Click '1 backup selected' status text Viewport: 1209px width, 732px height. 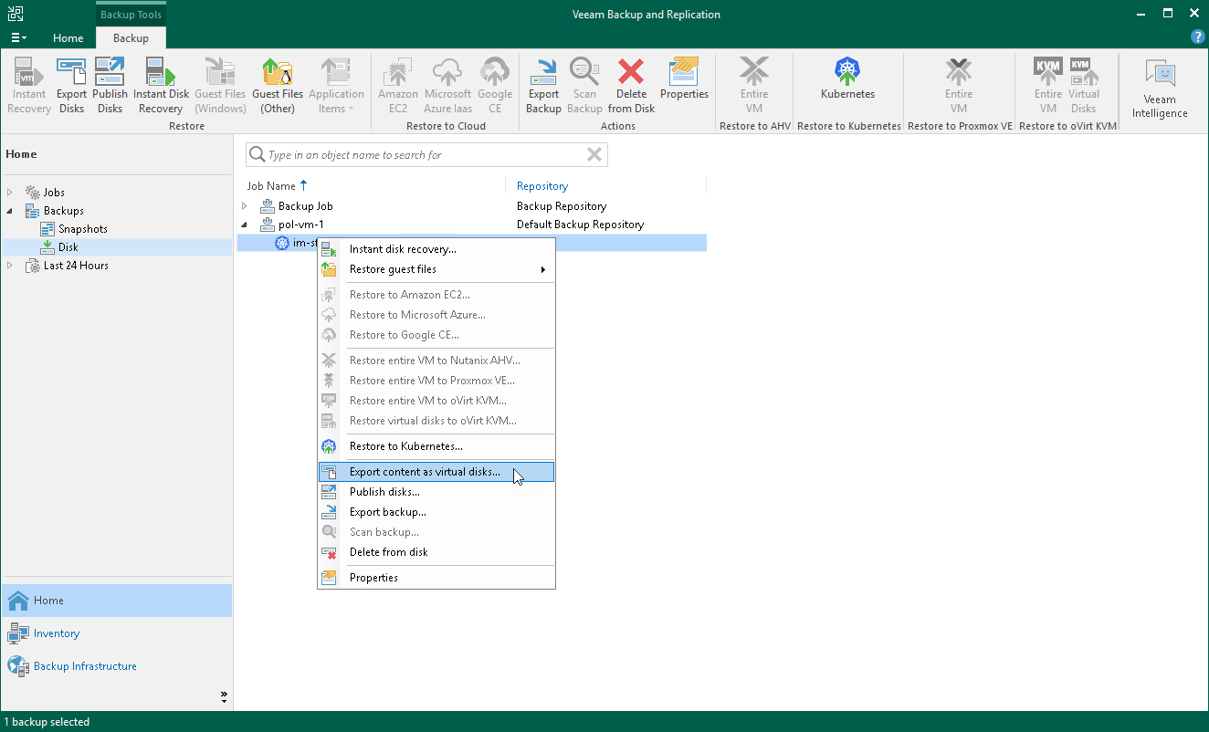[x=47, y=722]
